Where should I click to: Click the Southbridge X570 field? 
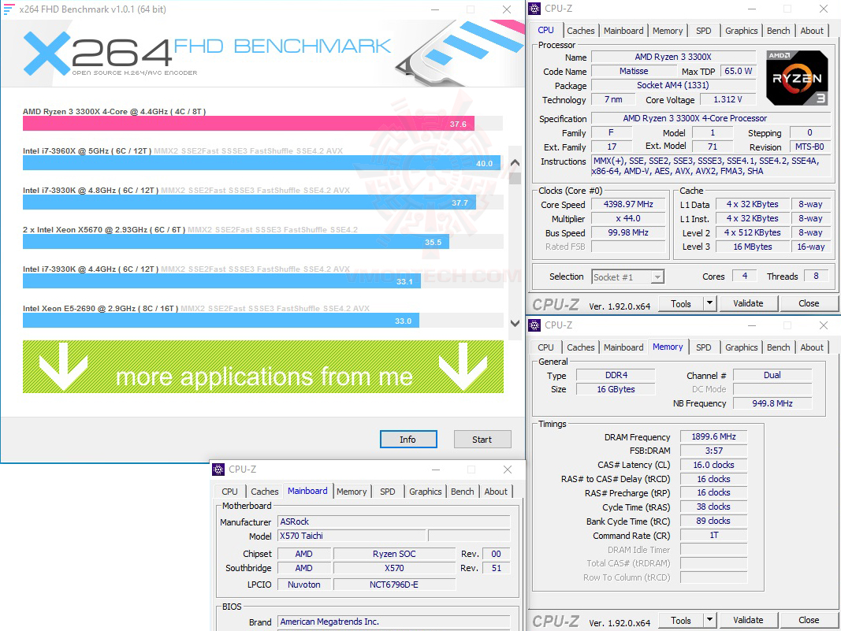393,568
